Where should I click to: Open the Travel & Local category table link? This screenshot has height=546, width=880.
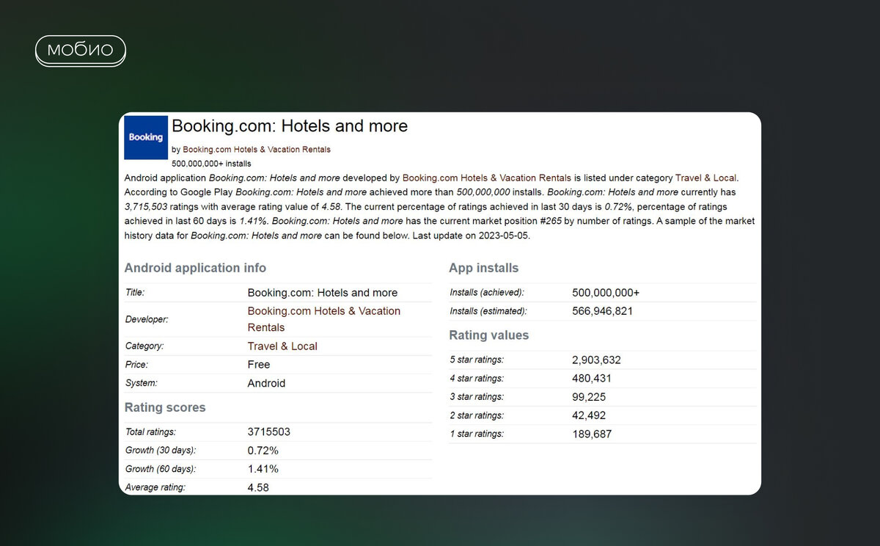(x=282, y=346)
